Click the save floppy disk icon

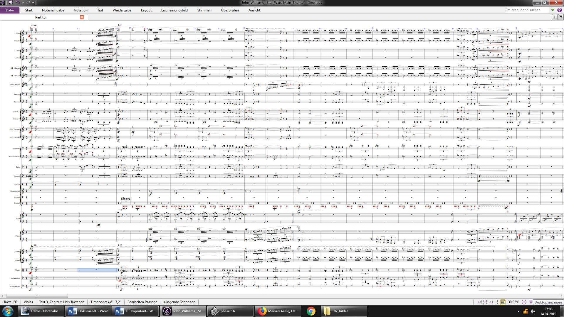tap(11, 2)
